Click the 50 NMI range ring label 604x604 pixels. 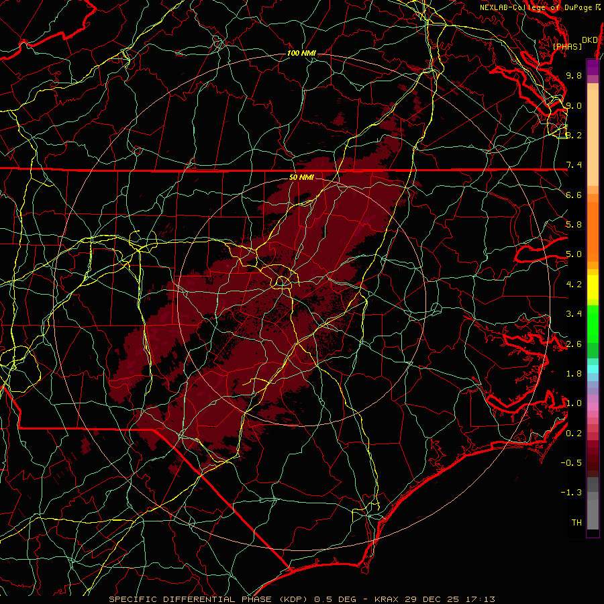click(x=301, y=177)
